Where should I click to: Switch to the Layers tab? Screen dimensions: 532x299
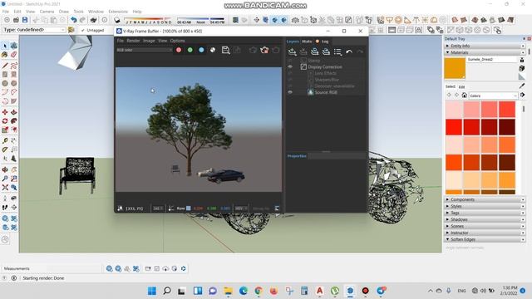tap(293, 42)
